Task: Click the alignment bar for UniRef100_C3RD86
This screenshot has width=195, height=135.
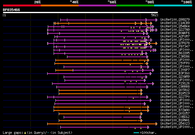Action: click(x=108, y=57)
